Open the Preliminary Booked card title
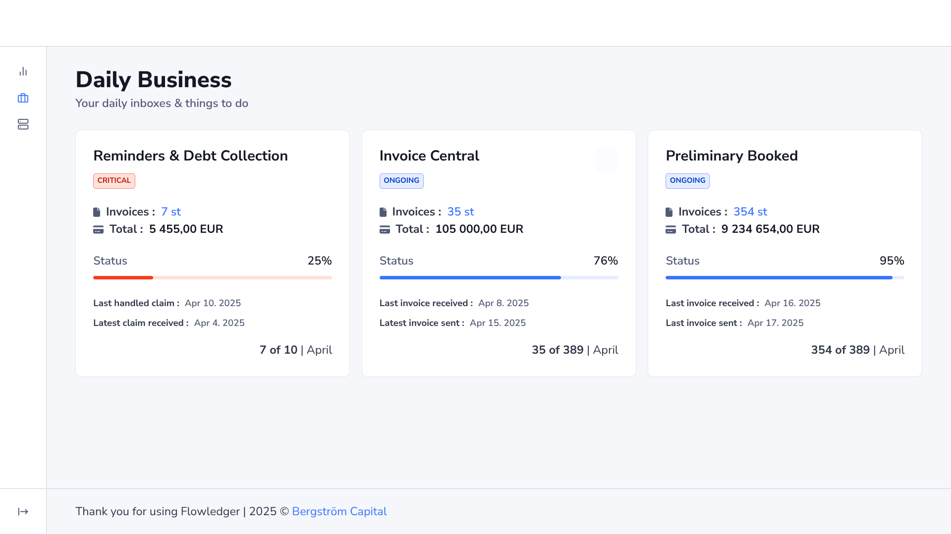 tap(731, 156)
